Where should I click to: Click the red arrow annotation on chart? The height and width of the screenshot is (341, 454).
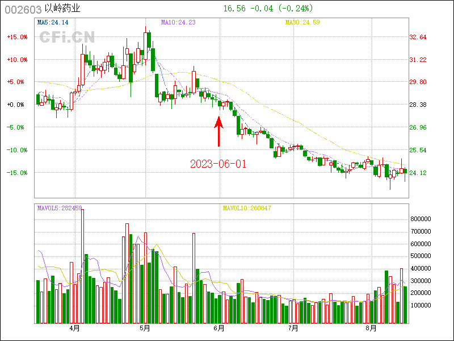tap(218, 131)
